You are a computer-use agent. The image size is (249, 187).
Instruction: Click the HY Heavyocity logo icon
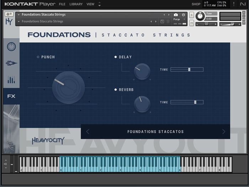click(9, 21)
